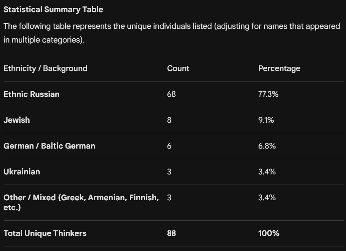Click the 100% total percentage cell
346x251 pixels.
(269, 233)
